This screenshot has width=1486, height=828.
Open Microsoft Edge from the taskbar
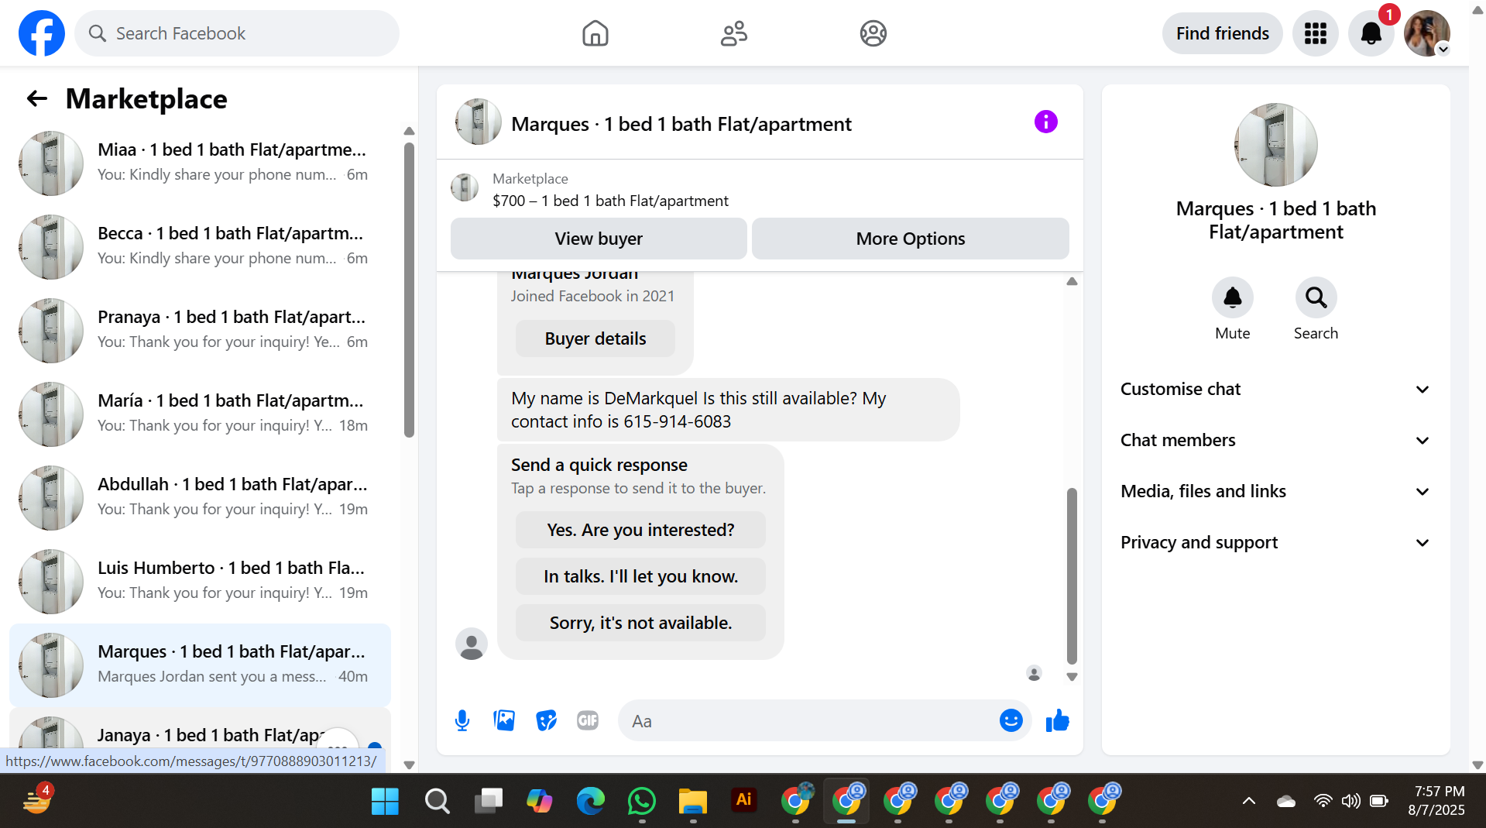click(x=590, y=801)
